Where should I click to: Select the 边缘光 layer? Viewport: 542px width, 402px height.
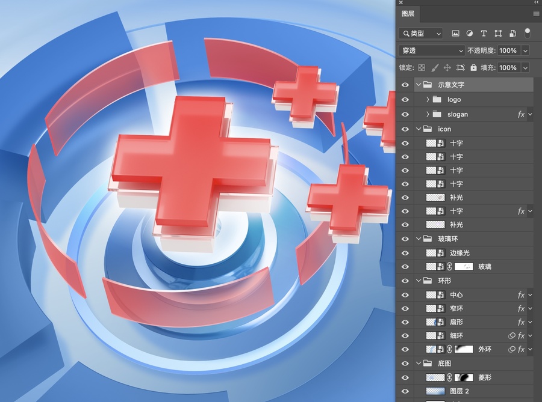tap(473, 253)
